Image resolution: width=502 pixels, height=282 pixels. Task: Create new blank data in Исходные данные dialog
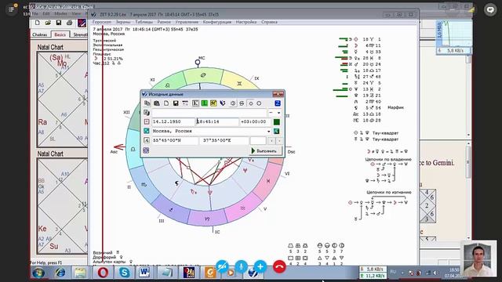(x=166, y=103)
